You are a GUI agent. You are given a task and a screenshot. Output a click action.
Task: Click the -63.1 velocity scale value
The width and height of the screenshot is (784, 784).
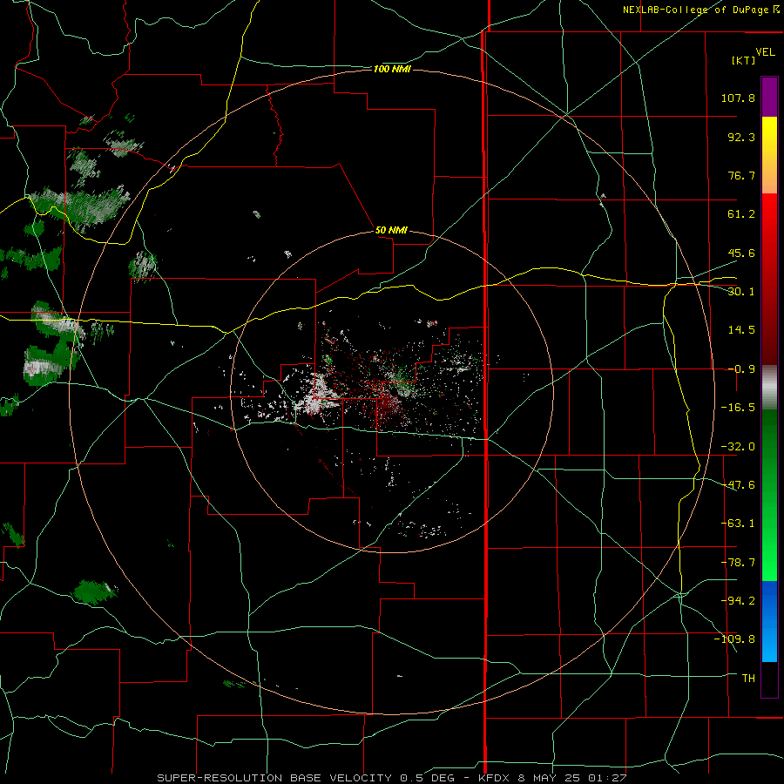click(x=738, y=524)
